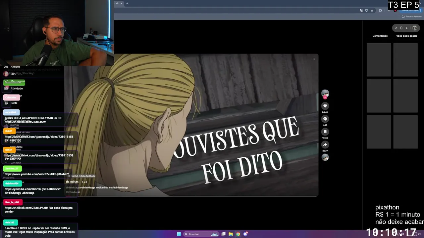Open Windows Start menu

pos(179,234)
